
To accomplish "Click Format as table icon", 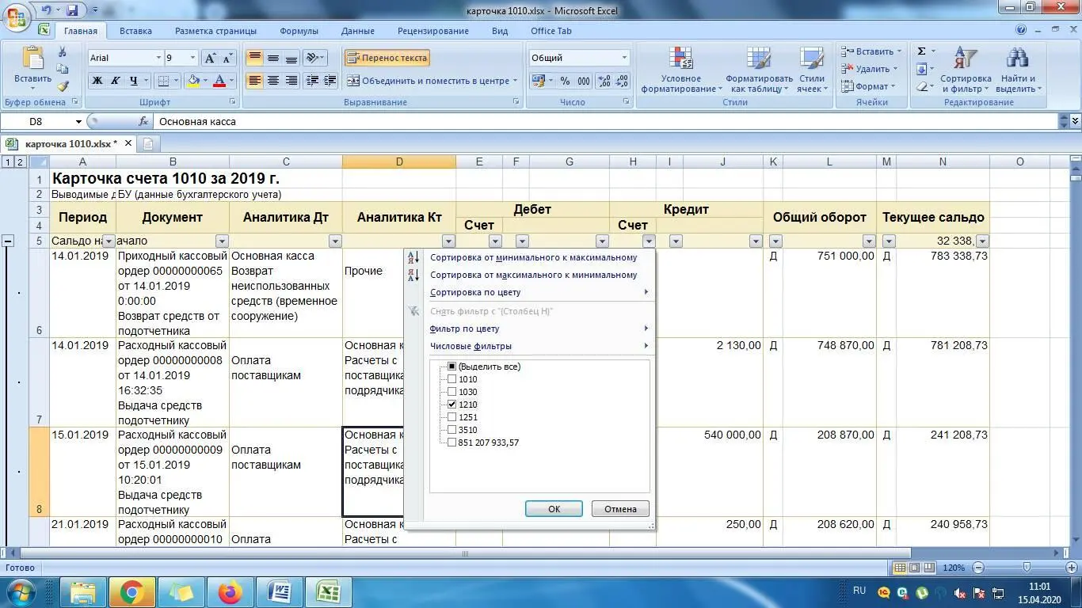I will point(759,59).
